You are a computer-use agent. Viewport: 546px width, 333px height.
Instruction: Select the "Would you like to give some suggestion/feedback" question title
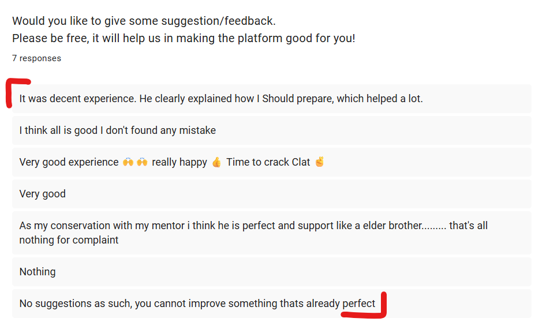point(144,21)
